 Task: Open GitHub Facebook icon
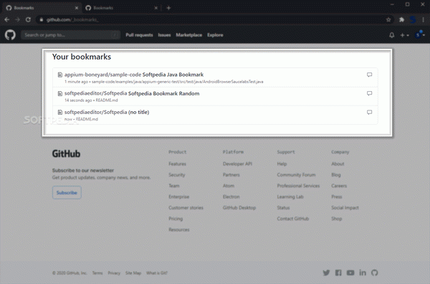[338, 273]
